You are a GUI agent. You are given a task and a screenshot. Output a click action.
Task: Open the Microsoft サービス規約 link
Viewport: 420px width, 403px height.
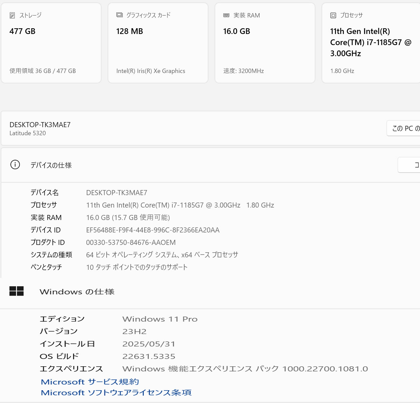pos(90,382)
